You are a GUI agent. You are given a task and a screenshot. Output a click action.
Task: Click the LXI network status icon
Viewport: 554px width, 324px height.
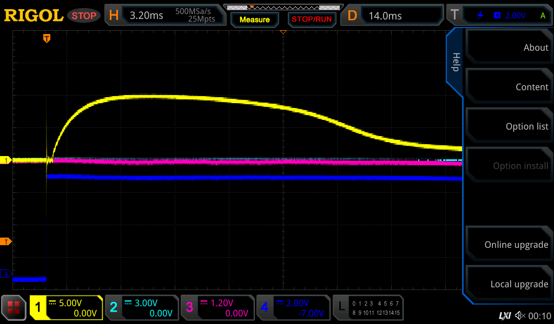click(504, 315)
